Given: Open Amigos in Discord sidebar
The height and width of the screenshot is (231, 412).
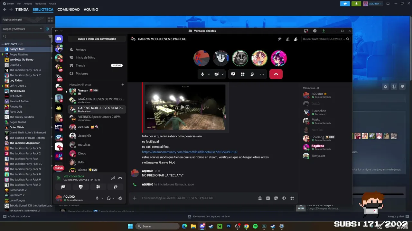Looking at the screenshot, I should coord(96,49).
